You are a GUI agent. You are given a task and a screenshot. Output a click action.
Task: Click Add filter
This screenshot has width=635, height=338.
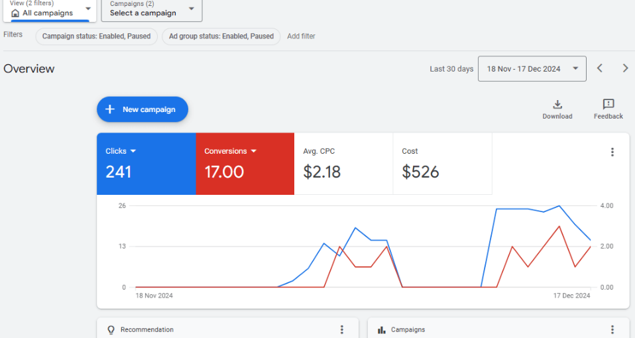301,36
